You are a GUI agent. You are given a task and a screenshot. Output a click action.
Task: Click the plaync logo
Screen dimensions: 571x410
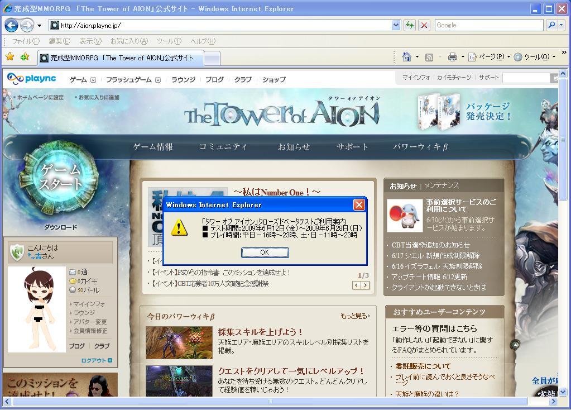tap(32, 78)
